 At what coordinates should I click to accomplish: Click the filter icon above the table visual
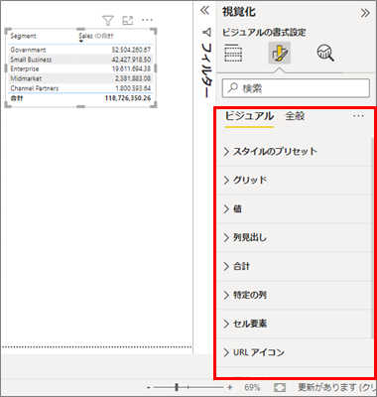(108, 21)
